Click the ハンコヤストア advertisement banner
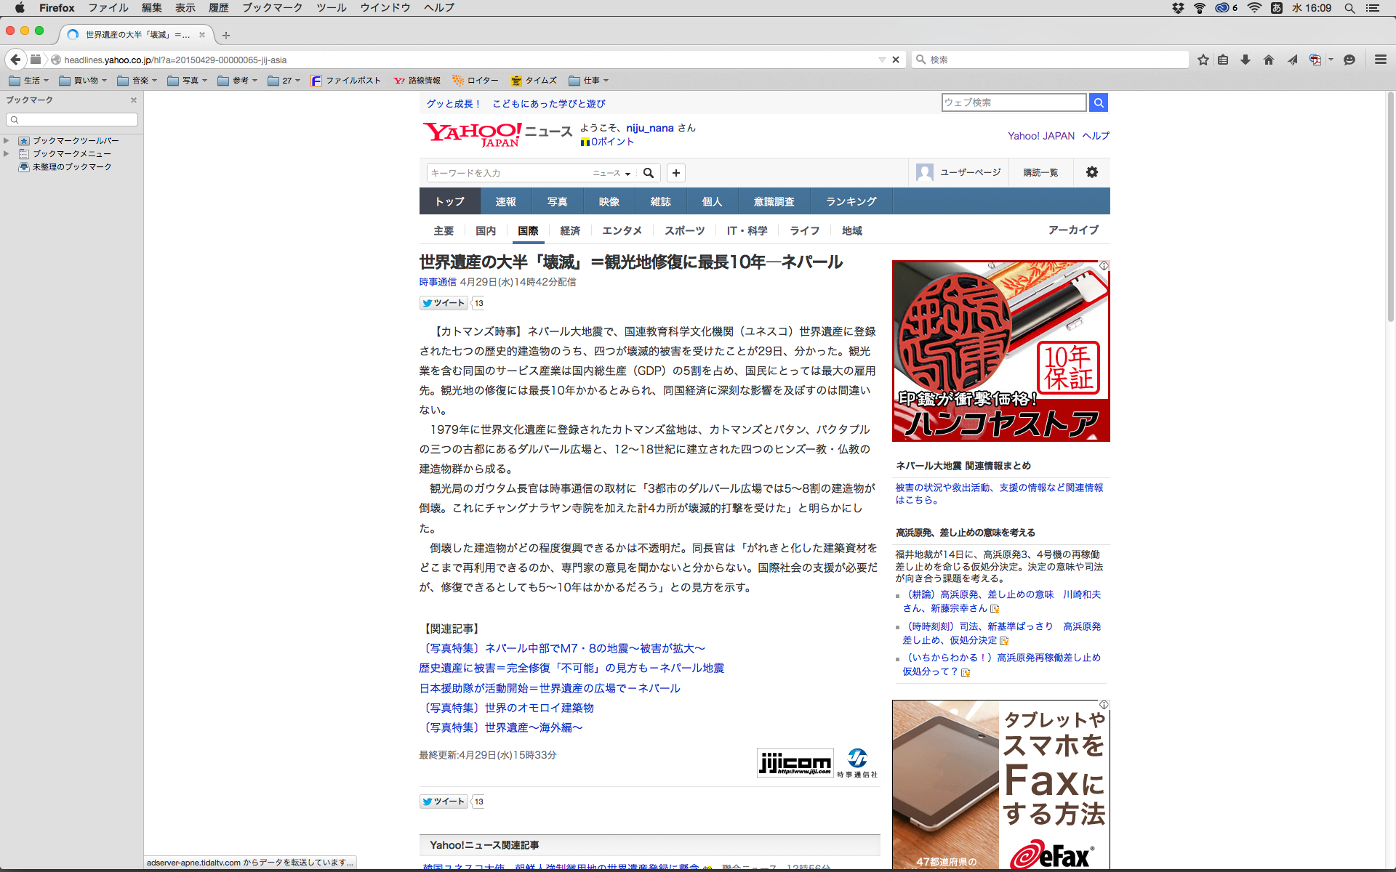1396x872 pixels. tap(1000, 351)
